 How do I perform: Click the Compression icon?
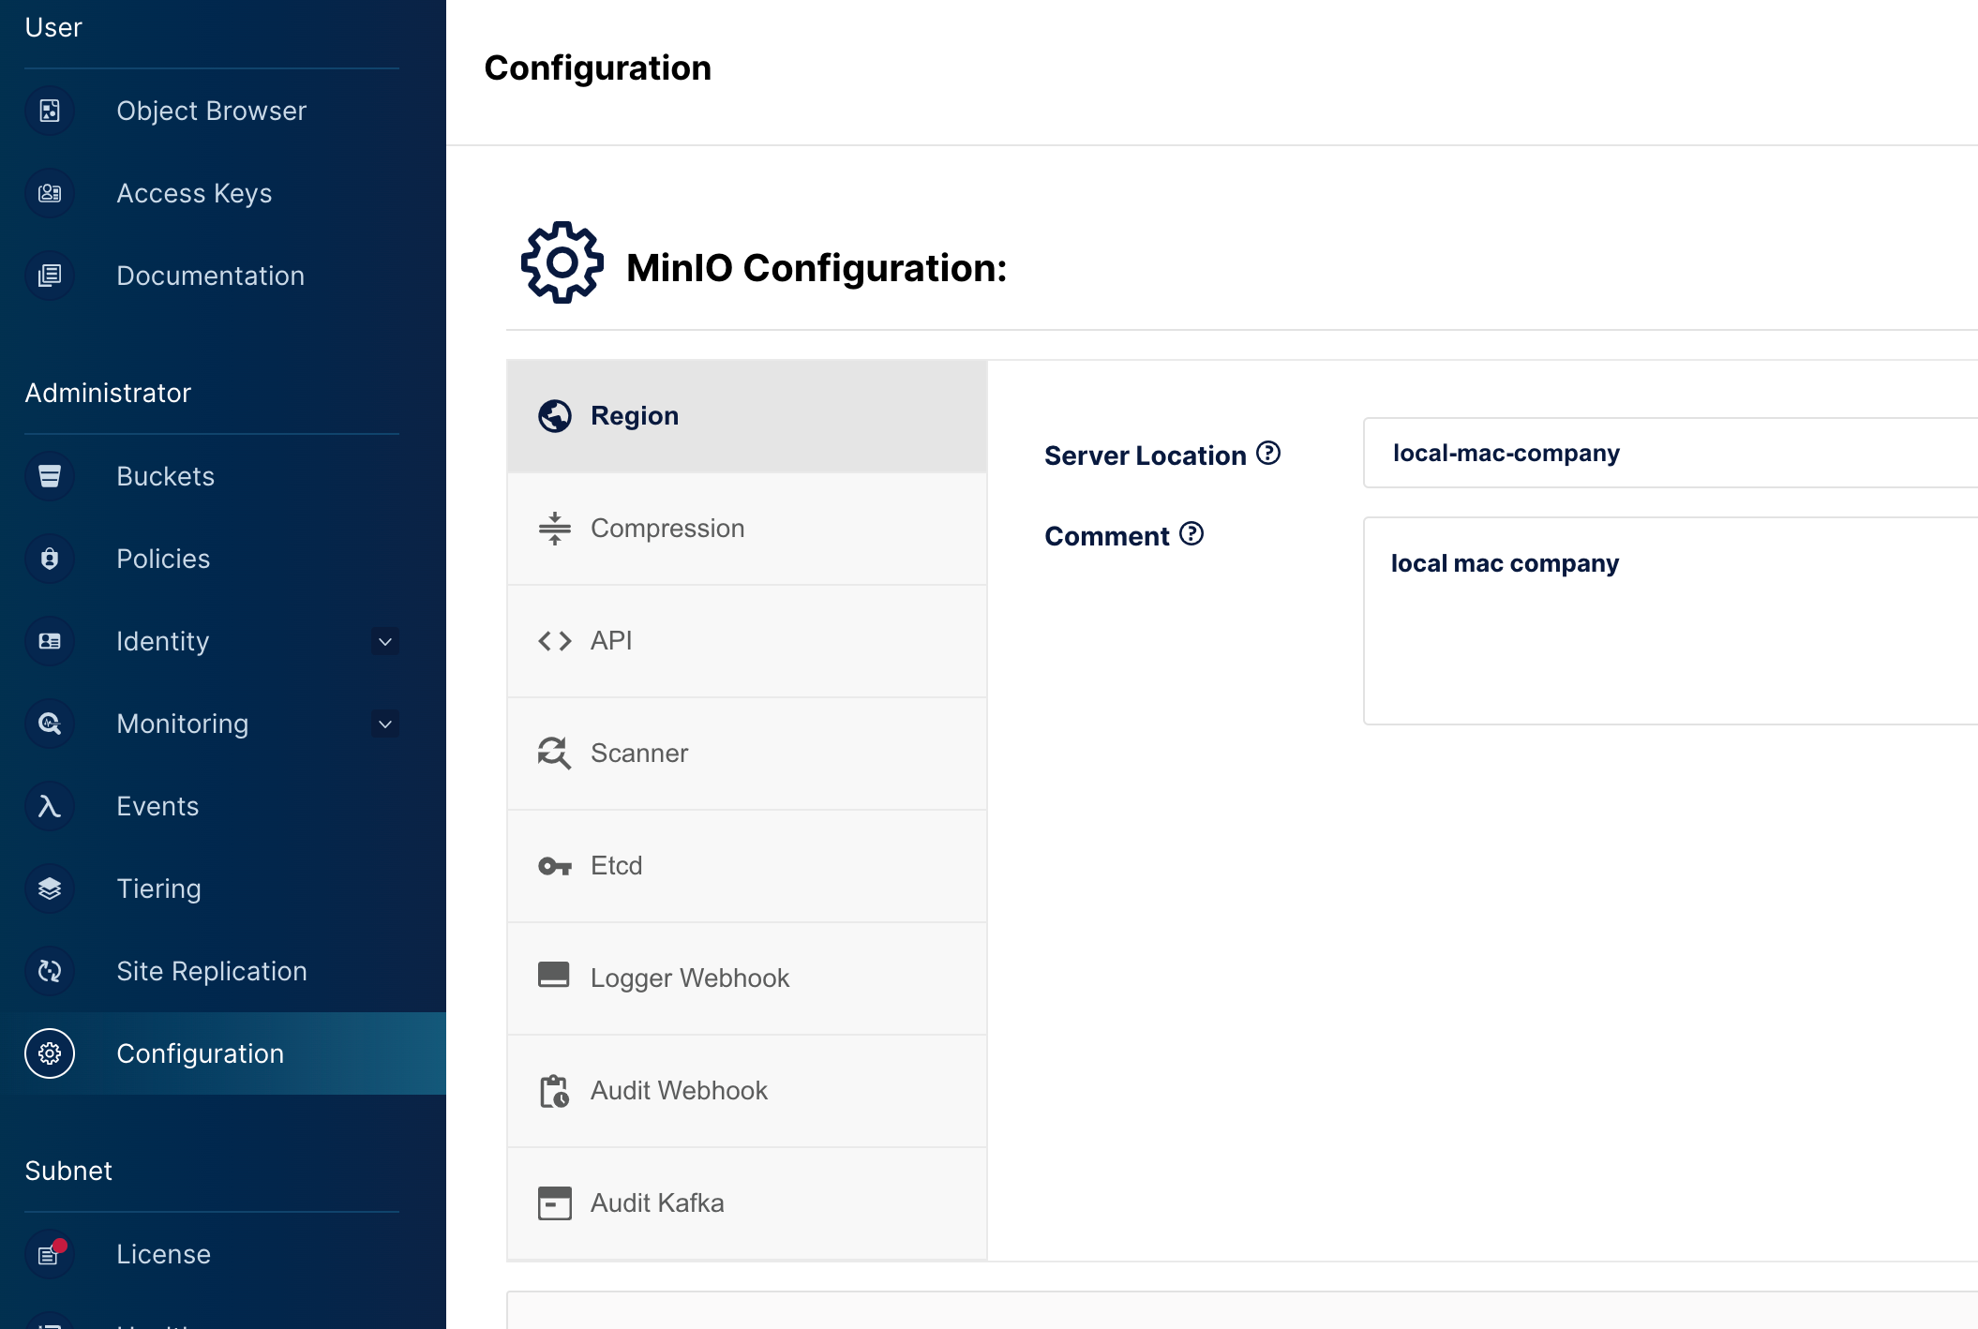(555, 529)
